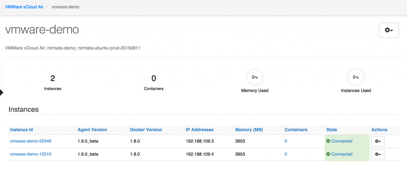Click the green check icon in vmware-demo-55346 row
This screenshot has width=407, height=169.
click(x=328, y=141)
